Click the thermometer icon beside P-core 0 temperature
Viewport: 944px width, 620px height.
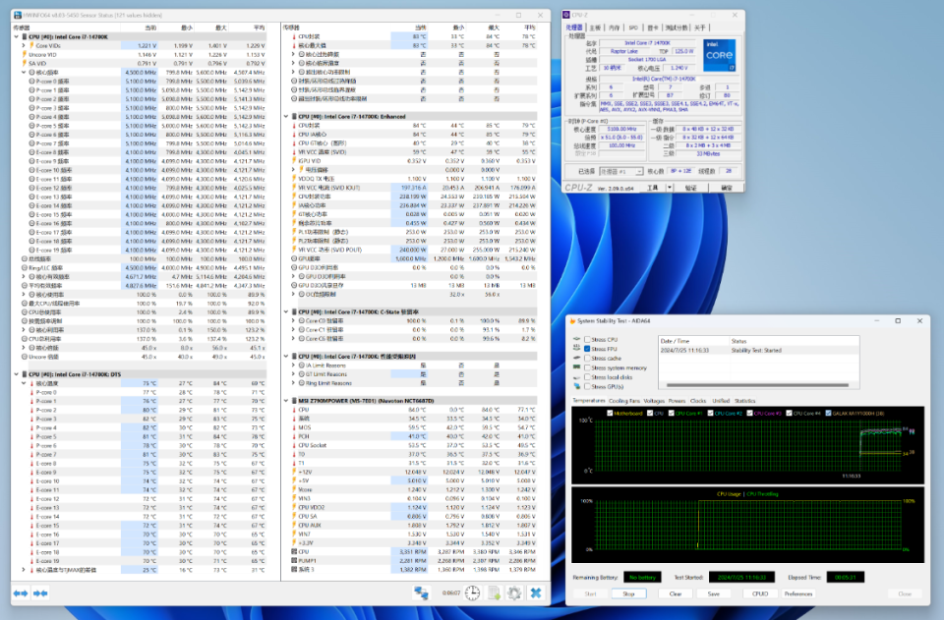(31, 392)
